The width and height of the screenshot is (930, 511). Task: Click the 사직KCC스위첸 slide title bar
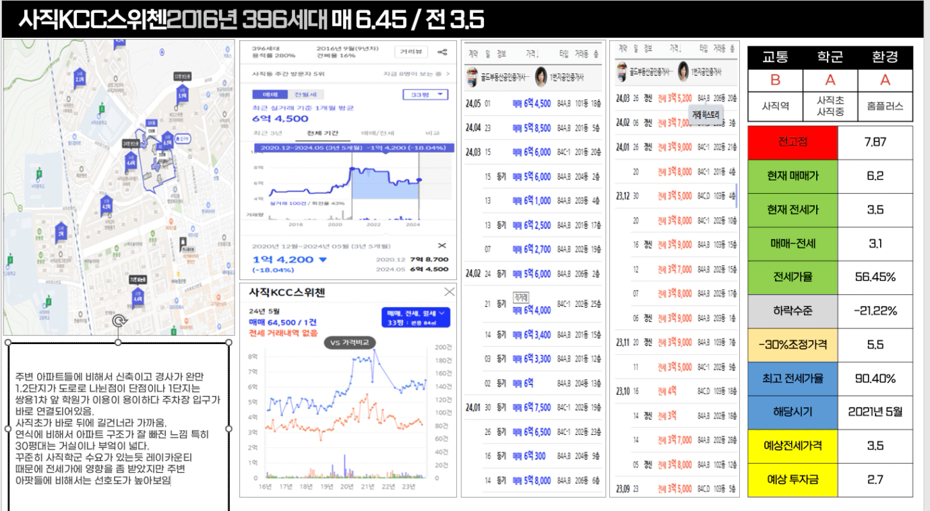click(x=462, y=20)
